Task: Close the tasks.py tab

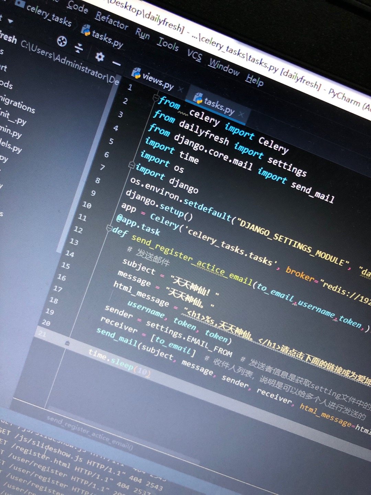Action: [x=241, y=114]
